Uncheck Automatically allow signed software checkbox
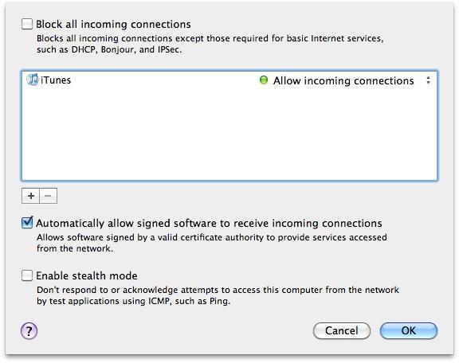The width and height of the screenshot is (459, 363). pyautogui.click(x=27, y=223)
